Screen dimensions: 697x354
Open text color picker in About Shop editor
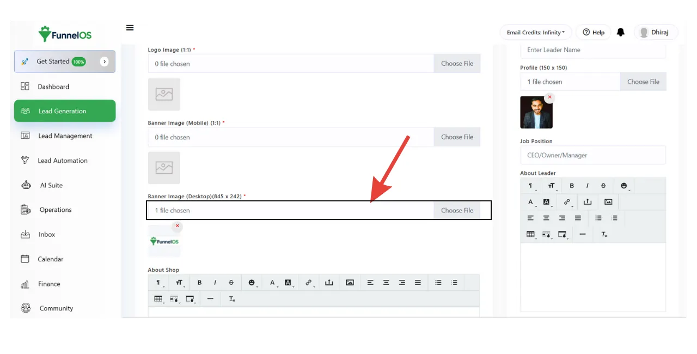[x=272, y=283]
